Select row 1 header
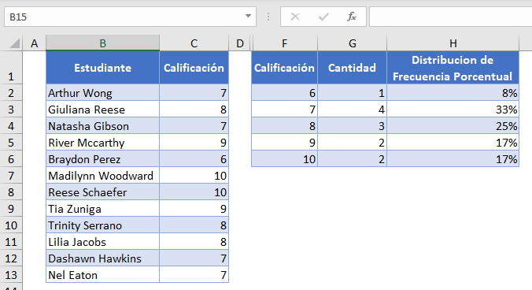Image resolution: width=532 pixels, height=290 pixels. point(11,68)
